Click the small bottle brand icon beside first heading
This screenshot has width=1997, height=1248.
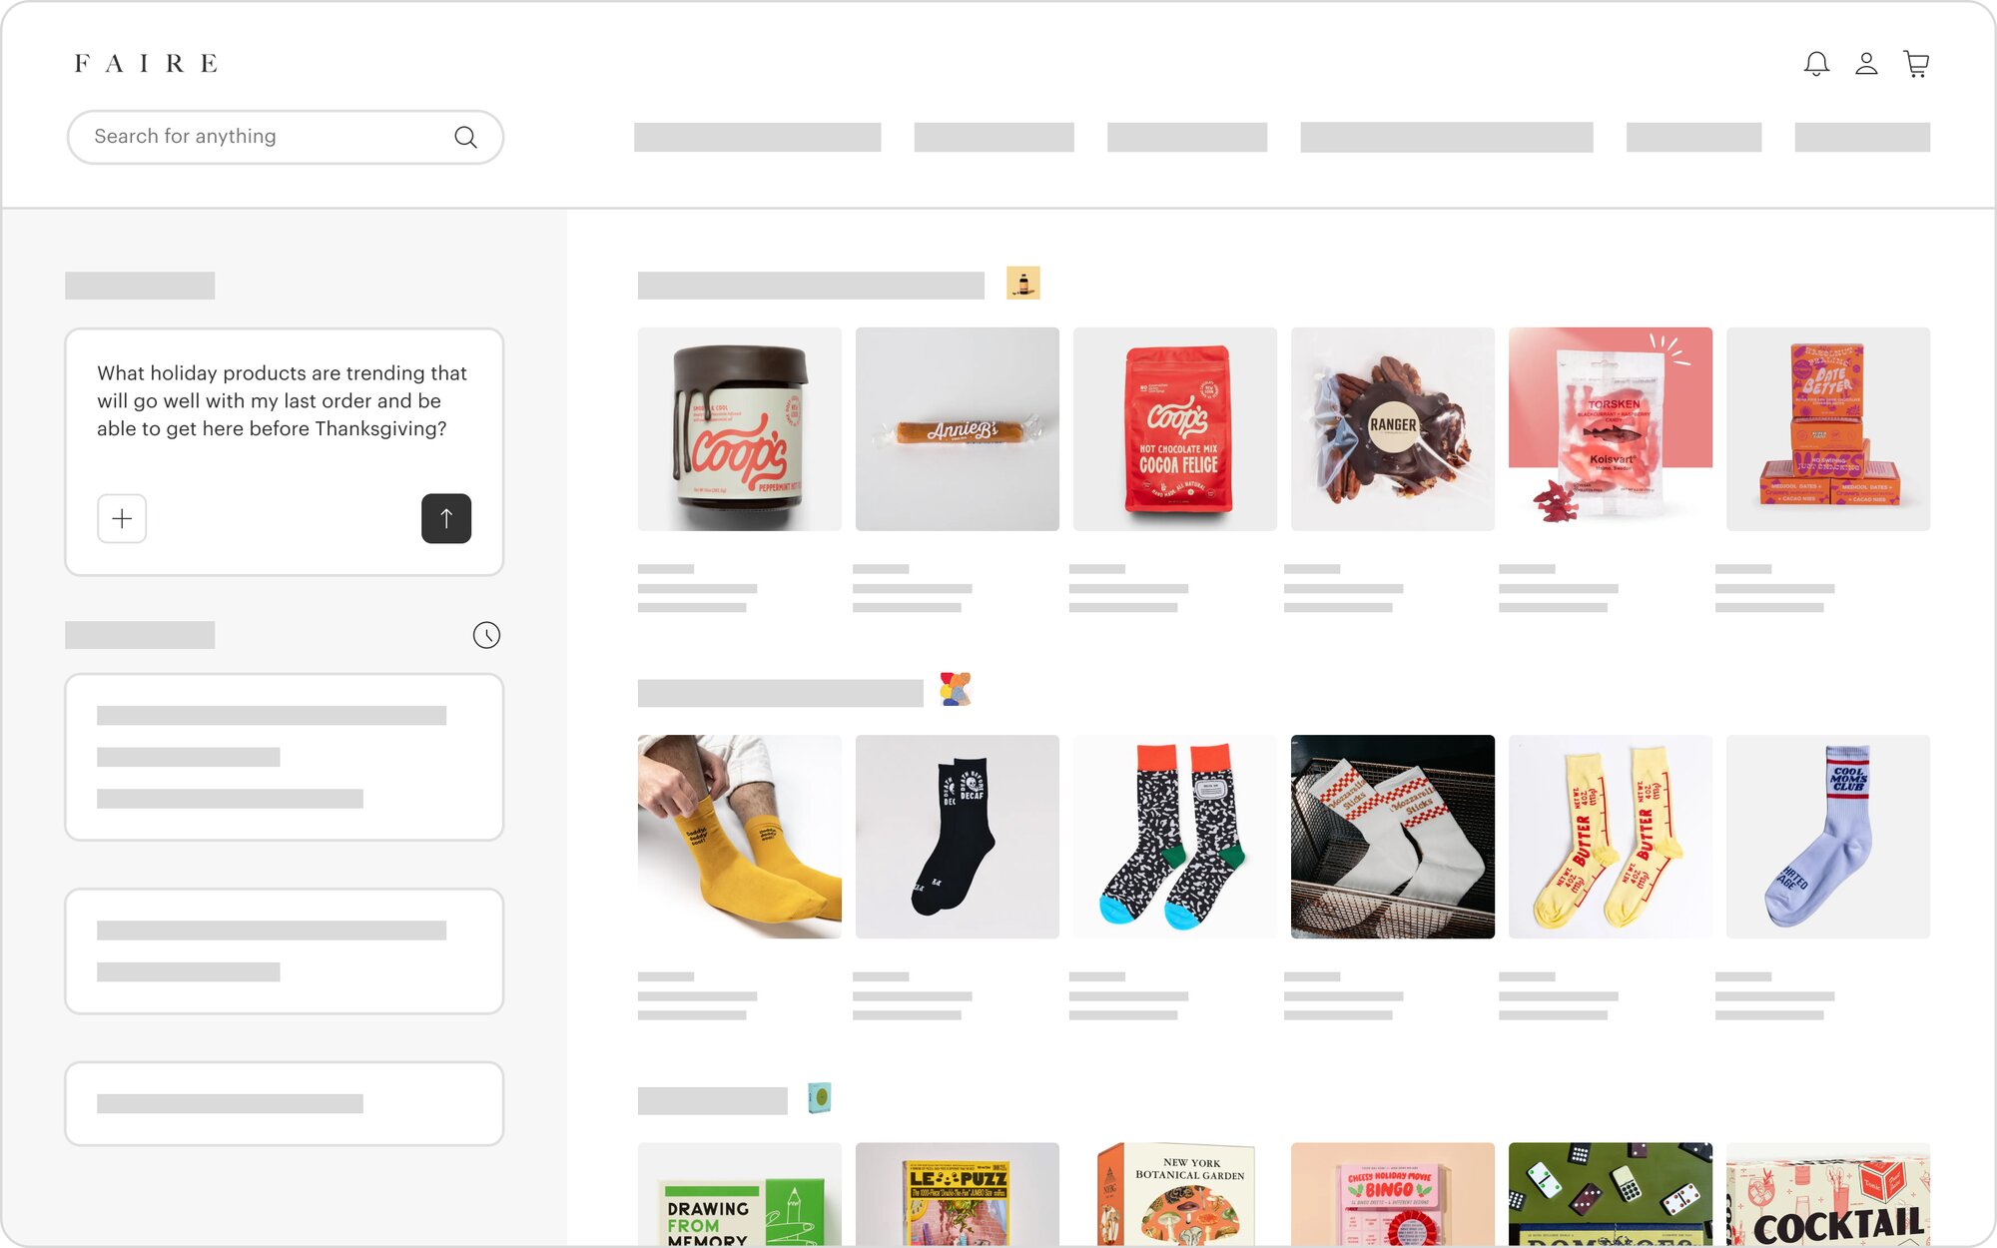[x=1023, y=284]
